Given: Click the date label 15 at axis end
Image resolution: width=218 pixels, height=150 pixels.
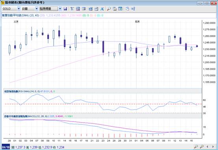Looking at the screenshot, I should point(191,141).
